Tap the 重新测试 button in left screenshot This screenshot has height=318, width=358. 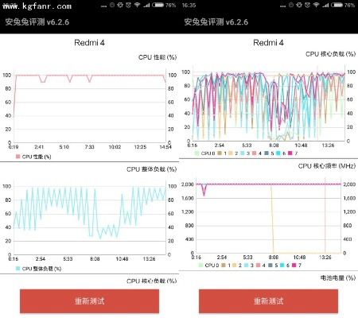(89, 301)
